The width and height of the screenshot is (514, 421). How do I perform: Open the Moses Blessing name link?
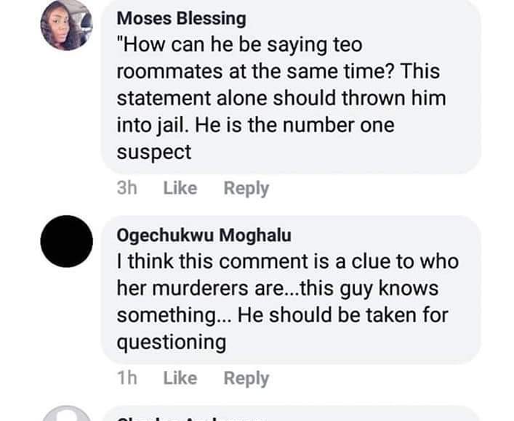point(181,19)
